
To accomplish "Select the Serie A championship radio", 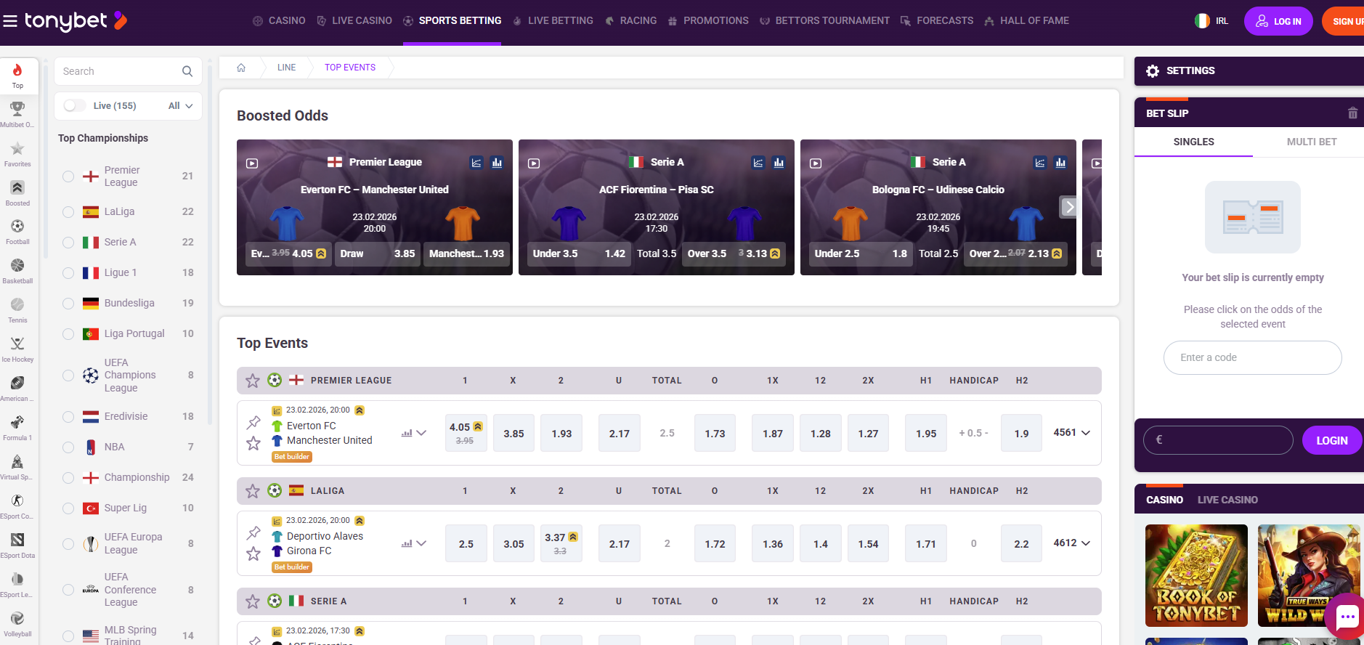I will (68, 243).
